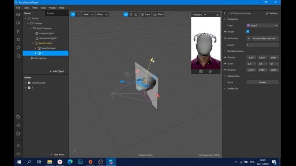296x166 pixels.
Task: Expand the Enable For section
Action: click(x=225, y=89)
